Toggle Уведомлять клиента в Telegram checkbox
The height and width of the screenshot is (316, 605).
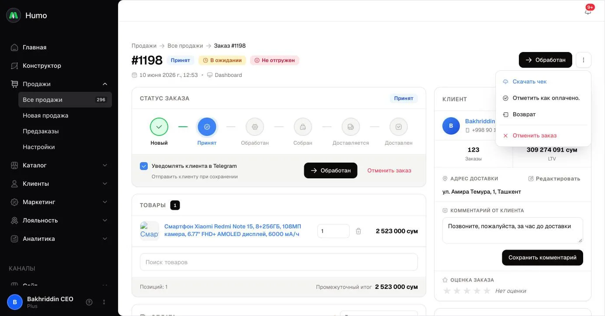pos(144,166)
